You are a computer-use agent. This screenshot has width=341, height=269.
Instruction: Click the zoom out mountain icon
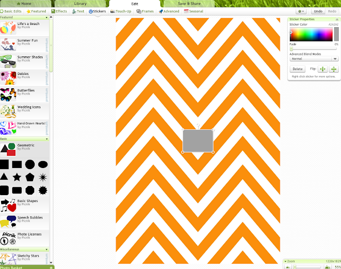[x=288, y=267]
